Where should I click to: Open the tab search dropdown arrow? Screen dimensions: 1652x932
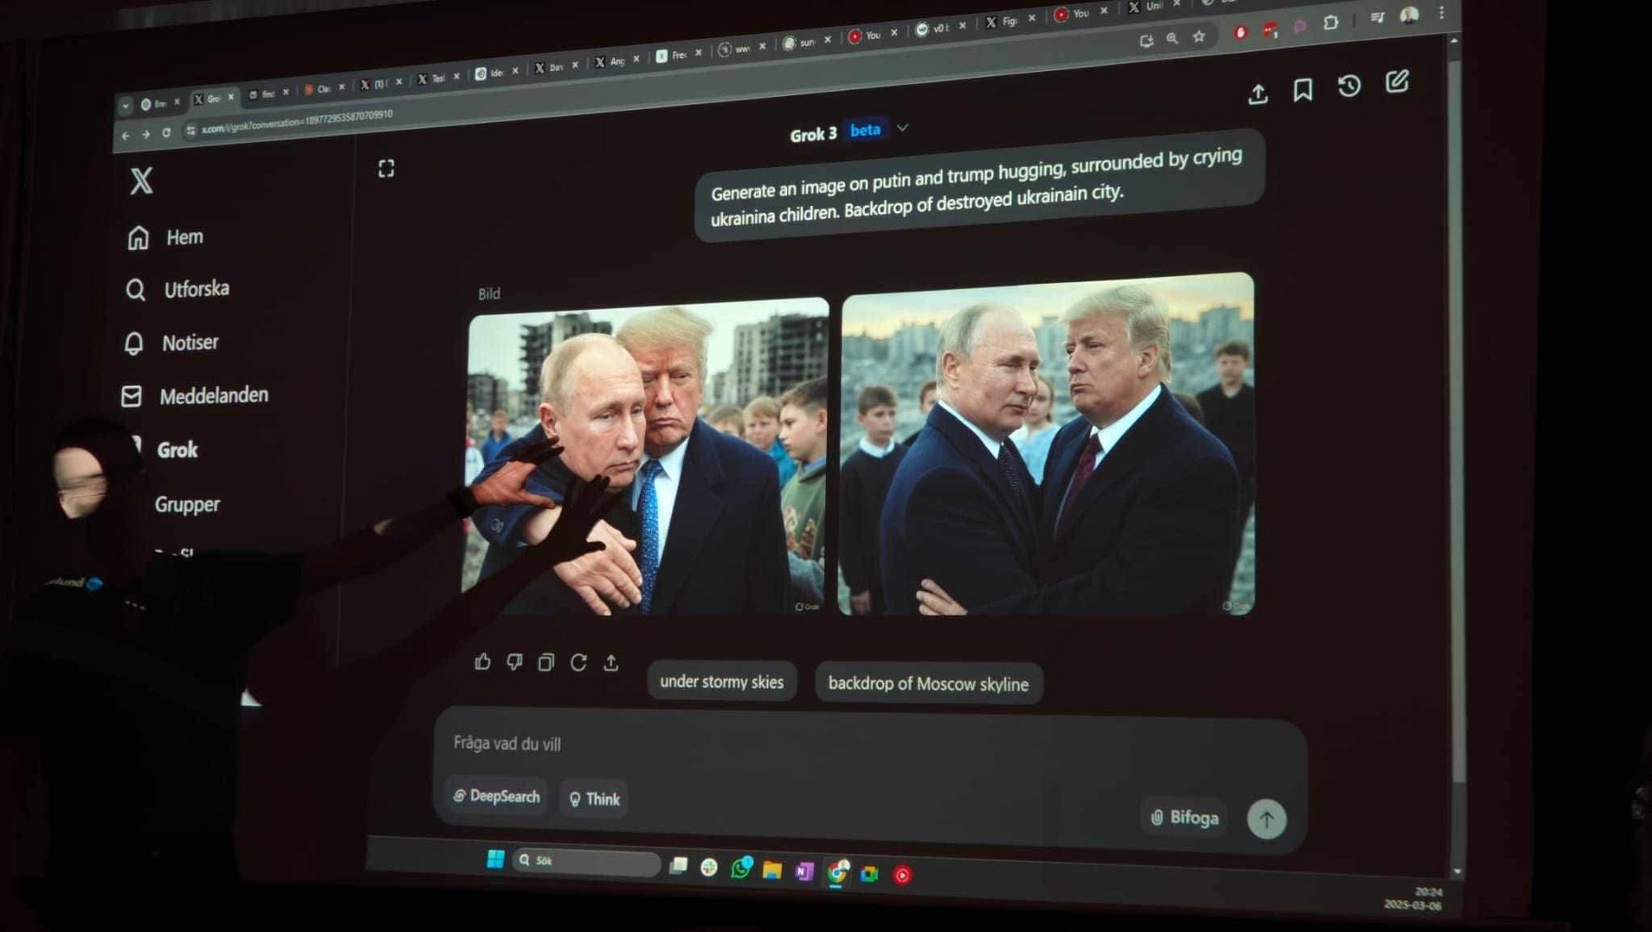pos(125,106)
